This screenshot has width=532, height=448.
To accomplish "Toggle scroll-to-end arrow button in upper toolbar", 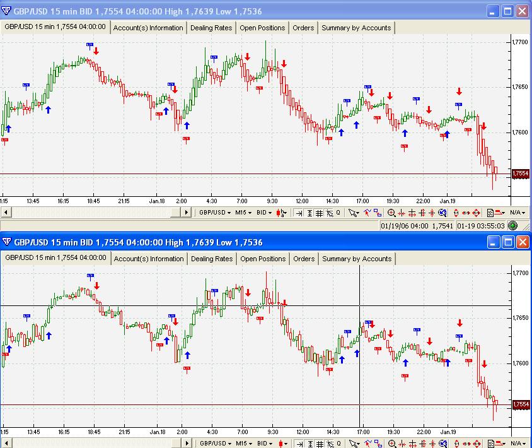I will (299, 213).
